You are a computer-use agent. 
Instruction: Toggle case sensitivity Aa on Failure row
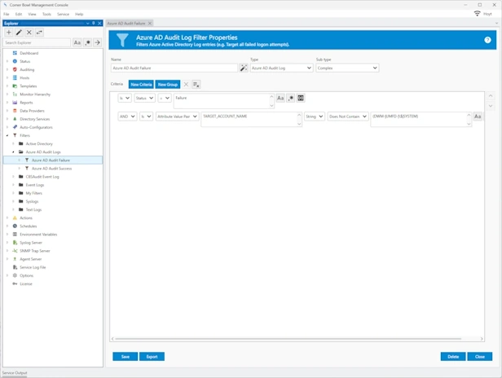tap(280, 98)
